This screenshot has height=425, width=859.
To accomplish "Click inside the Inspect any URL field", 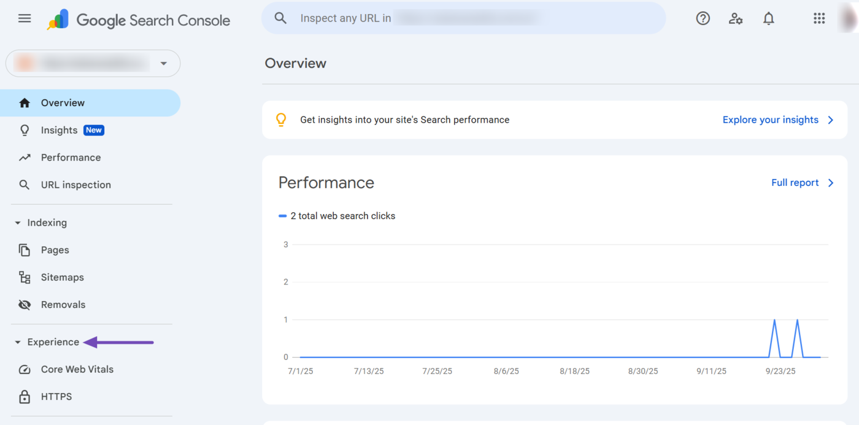I will [466, 18].
